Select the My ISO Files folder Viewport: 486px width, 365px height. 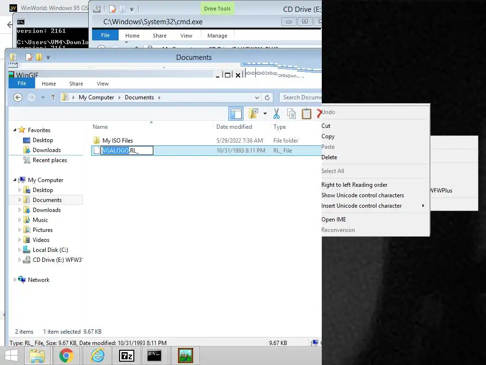point(118,140)
